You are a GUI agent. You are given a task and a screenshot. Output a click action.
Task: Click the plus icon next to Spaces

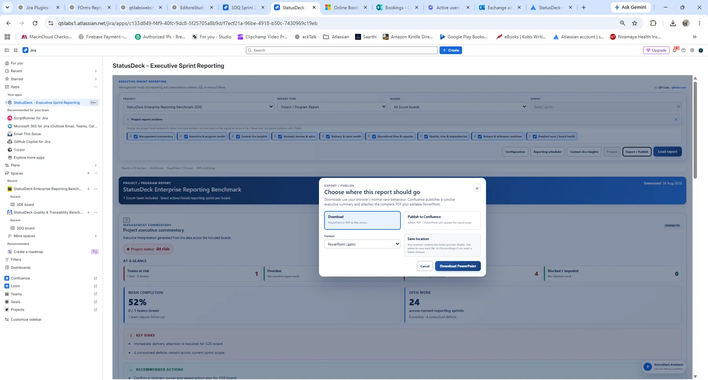[88, 173]
